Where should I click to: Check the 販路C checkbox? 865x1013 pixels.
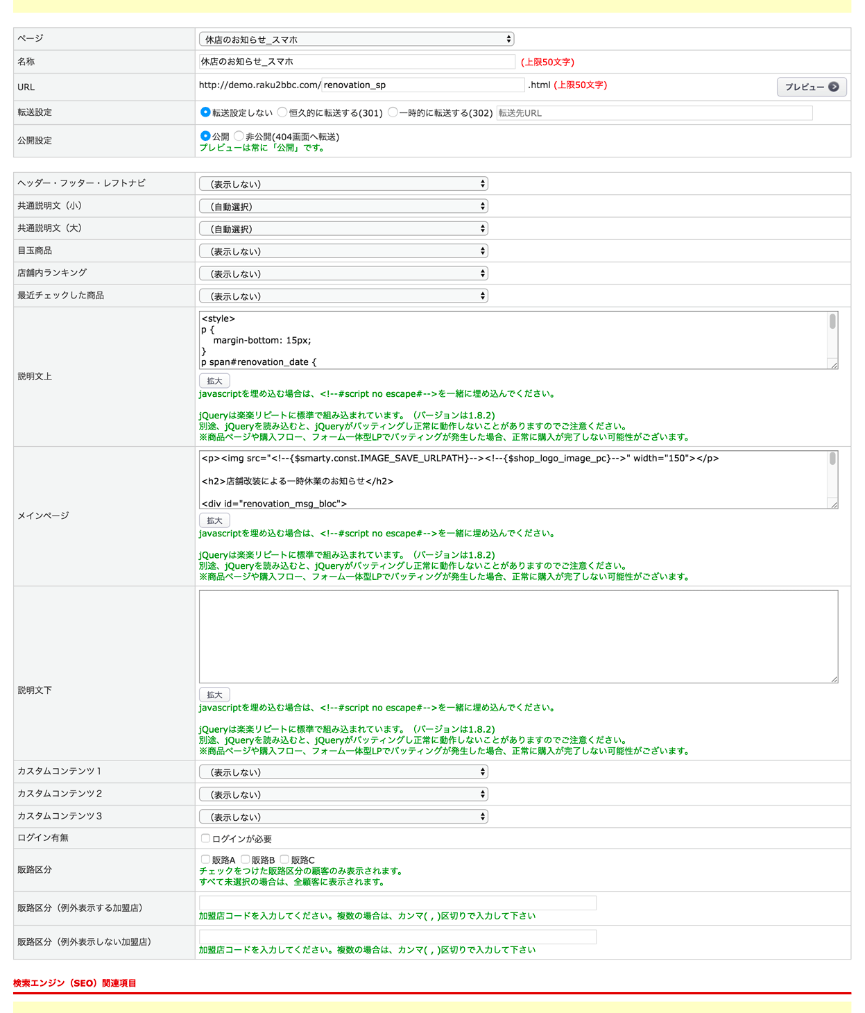(x=284, y=859)
